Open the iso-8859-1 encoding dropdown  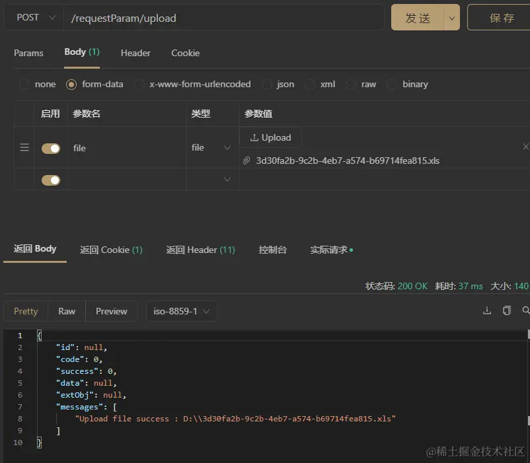[x=181, y=310]
